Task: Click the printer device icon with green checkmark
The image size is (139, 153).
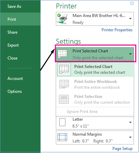Action: 62,19
